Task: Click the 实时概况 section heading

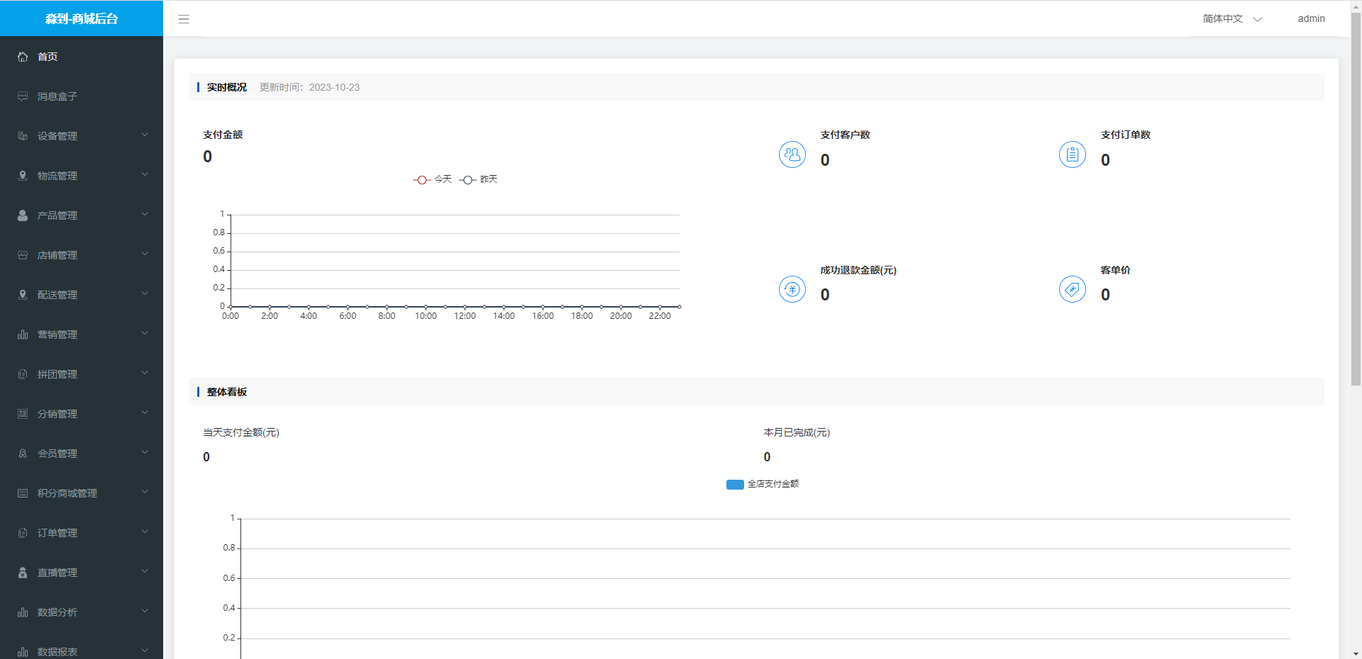Action: tap(227, 87)
